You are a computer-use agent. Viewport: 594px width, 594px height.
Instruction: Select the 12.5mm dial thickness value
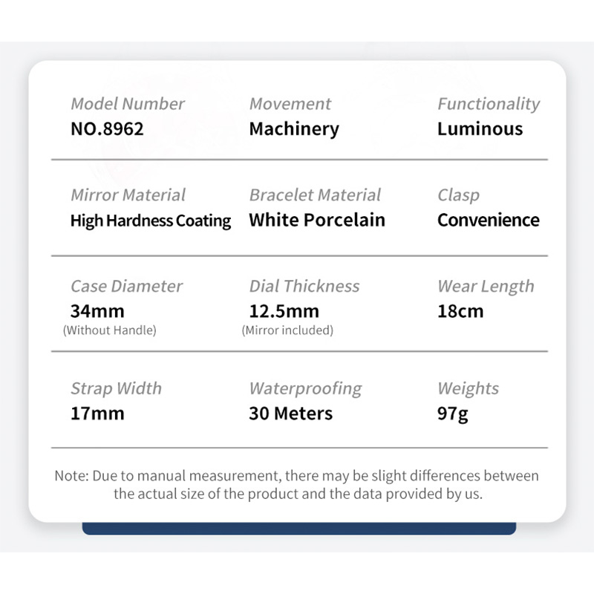284,311
